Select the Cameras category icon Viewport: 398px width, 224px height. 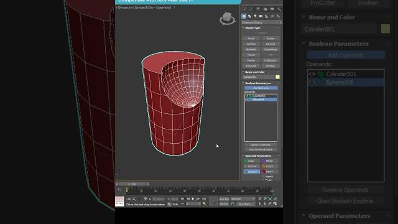click(261, 16)
